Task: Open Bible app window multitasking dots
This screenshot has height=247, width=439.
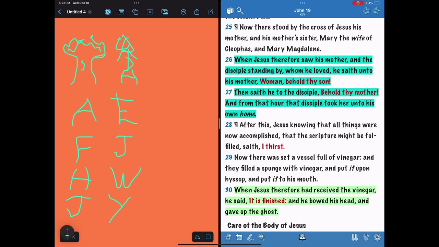Action: (302, 3)
